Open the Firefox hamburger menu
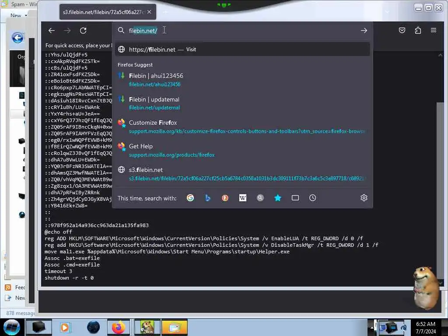 click(x=434, y=30)
